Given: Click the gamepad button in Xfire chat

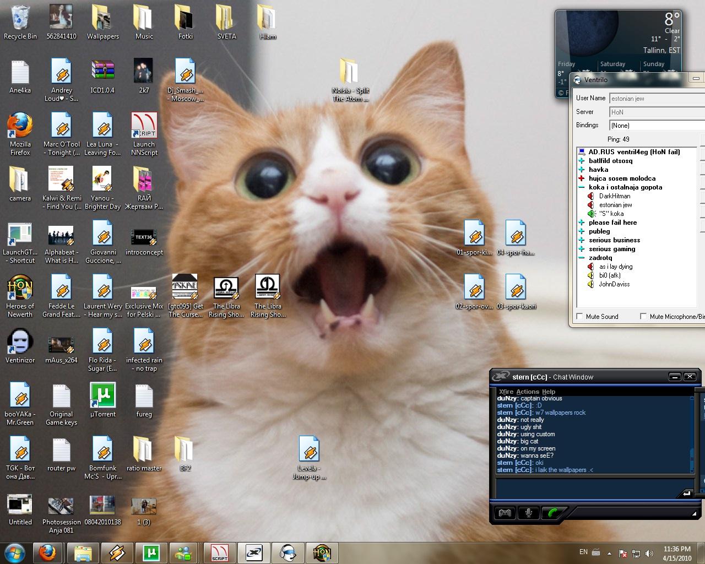Looking at the screenshot, I should (505, 513).
